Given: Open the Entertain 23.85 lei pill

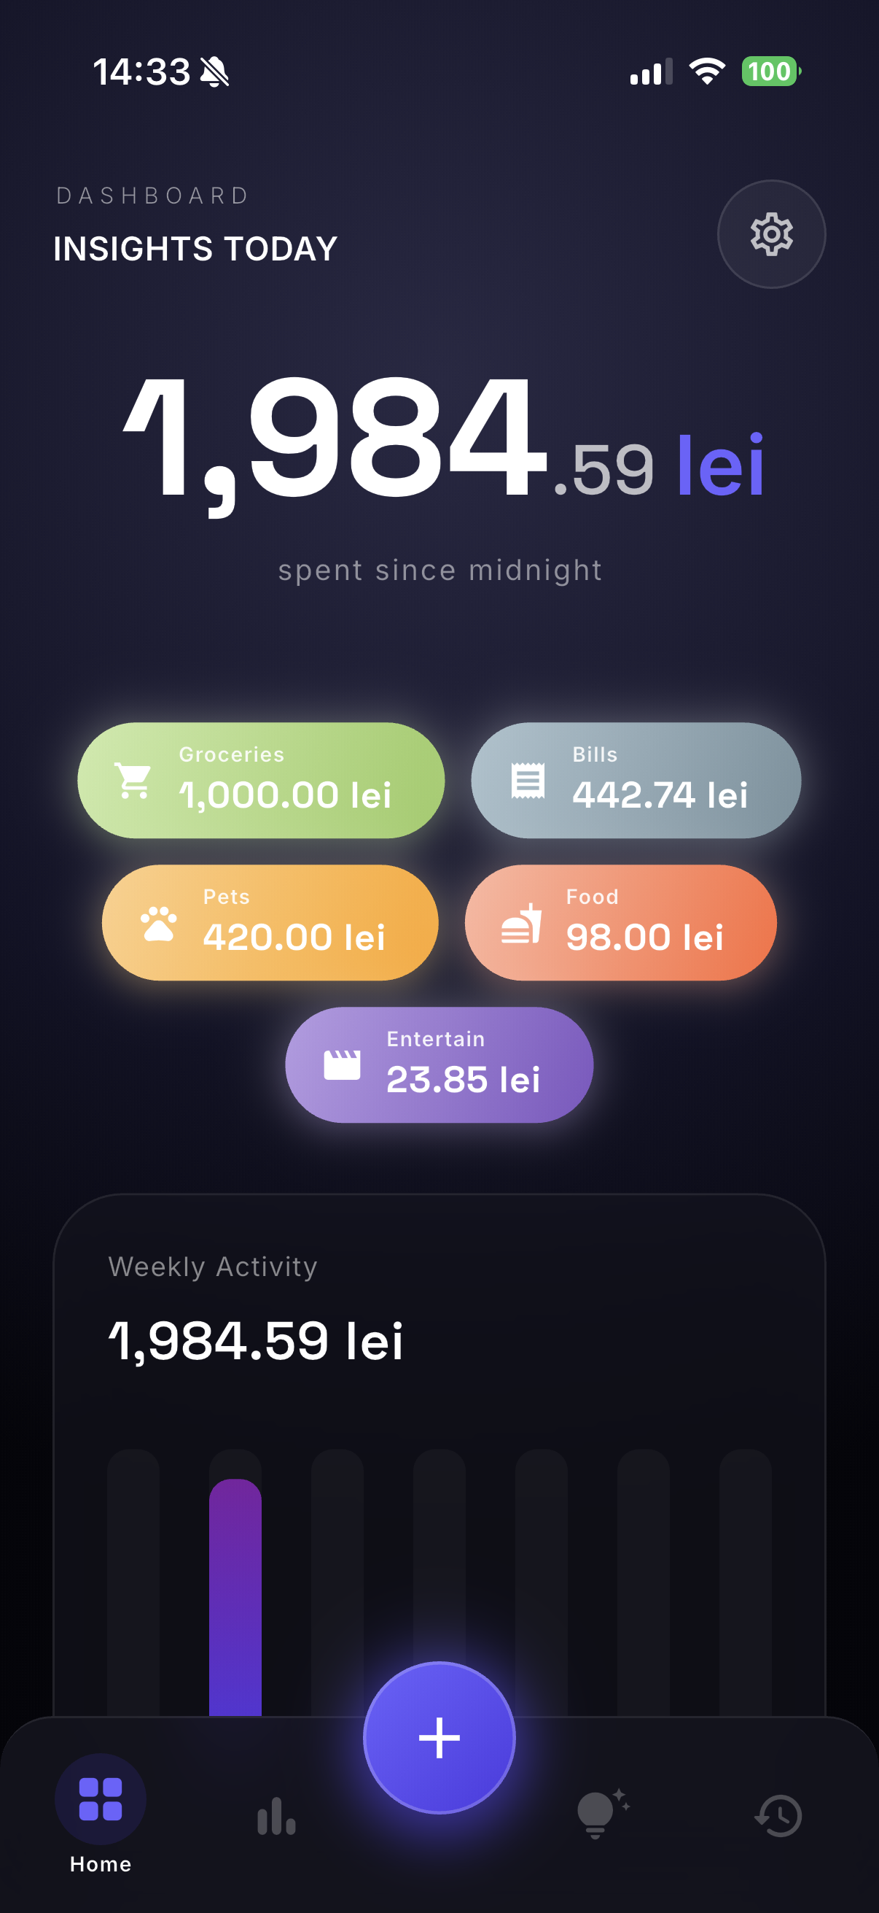Looking at the screenshot, I should point(439,1065).
